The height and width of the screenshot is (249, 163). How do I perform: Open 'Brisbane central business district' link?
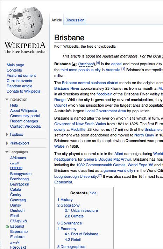tap(90, 83)
